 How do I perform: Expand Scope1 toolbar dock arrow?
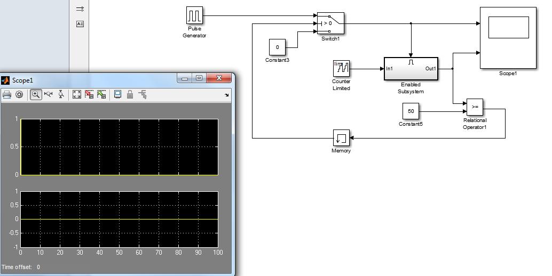coord(227,95)
